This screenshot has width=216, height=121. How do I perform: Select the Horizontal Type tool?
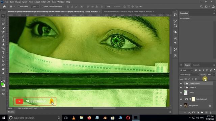pyautogui.click(x=3, y=53)
